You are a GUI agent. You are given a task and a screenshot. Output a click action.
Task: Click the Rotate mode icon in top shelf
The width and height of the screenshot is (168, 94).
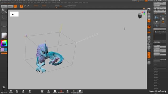(x=28, y=6)
